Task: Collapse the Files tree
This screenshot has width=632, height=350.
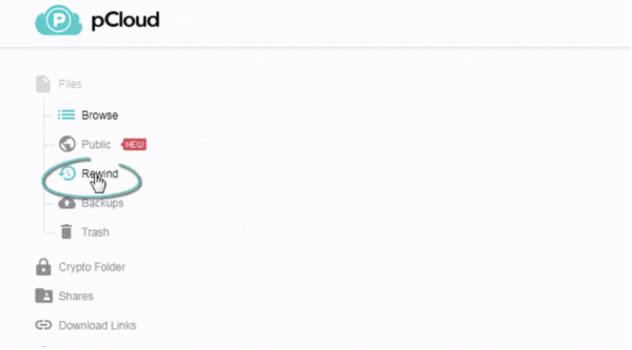Action: click(x=70, y=83)
